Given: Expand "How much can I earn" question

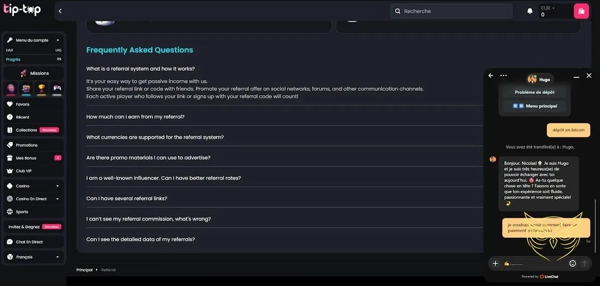Looking at the screenshot, I should pyautogui.click(x=135, y=116).
